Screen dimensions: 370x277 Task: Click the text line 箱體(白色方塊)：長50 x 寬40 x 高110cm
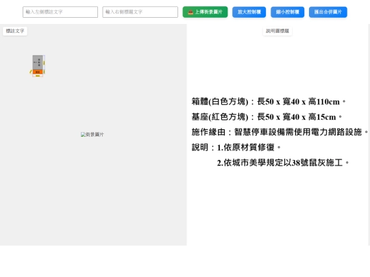tap(269, 102)
